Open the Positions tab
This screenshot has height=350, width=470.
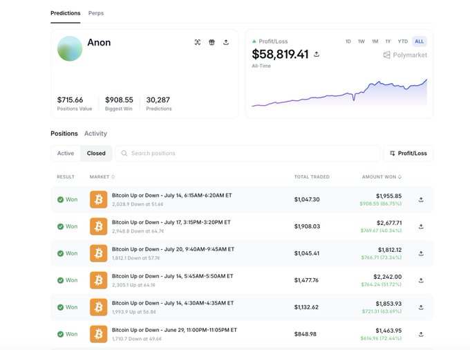coord(64,133)
